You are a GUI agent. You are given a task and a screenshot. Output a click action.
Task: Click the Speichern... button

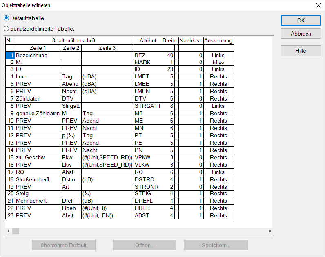pyautogui.click(x=216, y=245)
